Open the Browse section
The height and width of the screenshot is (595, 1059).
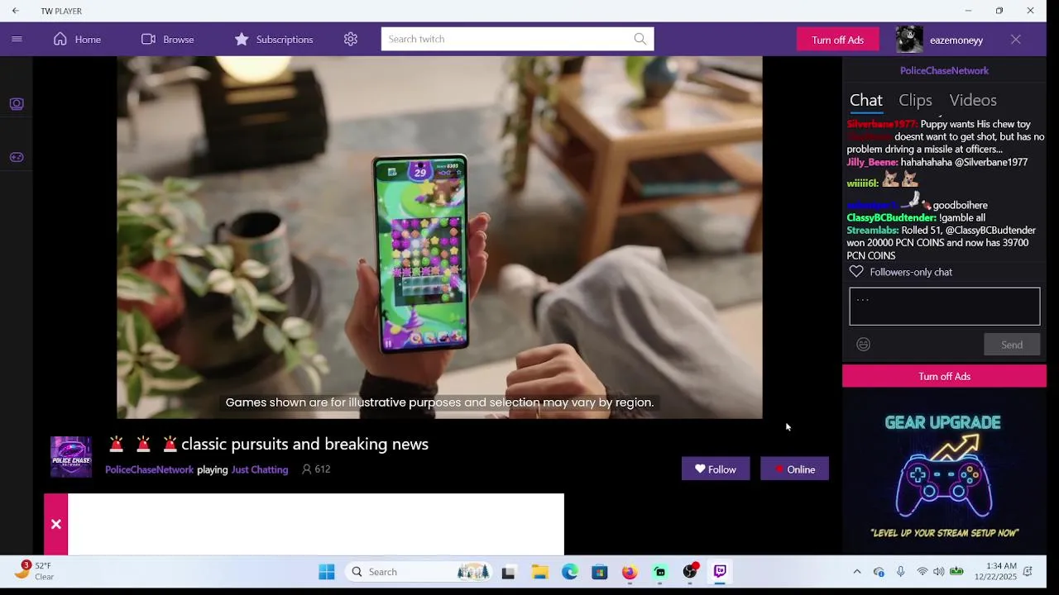point(167,39)
